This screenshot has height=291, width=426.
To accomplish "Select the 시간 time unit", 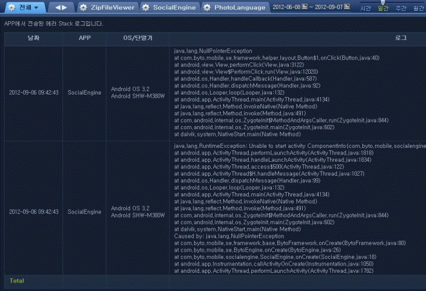I will pos(365,8).
